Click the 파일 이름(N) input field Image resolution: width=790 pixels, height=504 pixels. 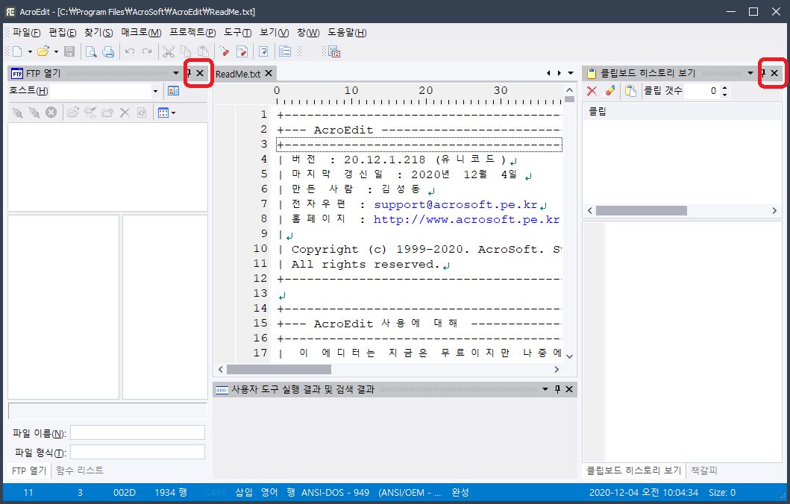(x=137, y=432)
